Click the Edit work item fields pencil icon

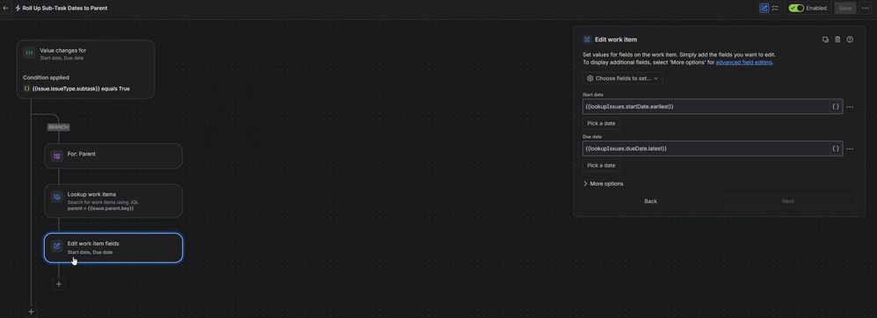point(56,246)
